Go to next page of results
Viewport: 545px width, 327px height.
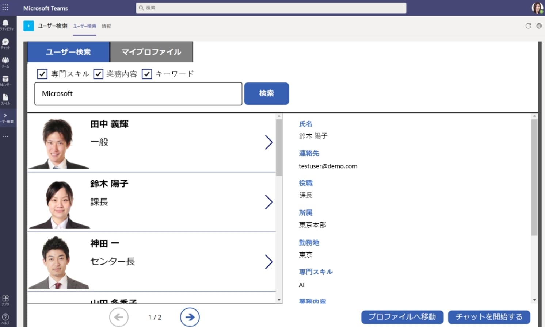tap(190, 317)
